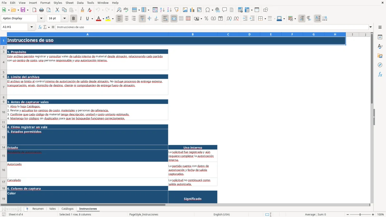Cut the selection with scissors icon
Image resolution: width=386 pixels, height=217 pixels.
click(x=57, y=10)
